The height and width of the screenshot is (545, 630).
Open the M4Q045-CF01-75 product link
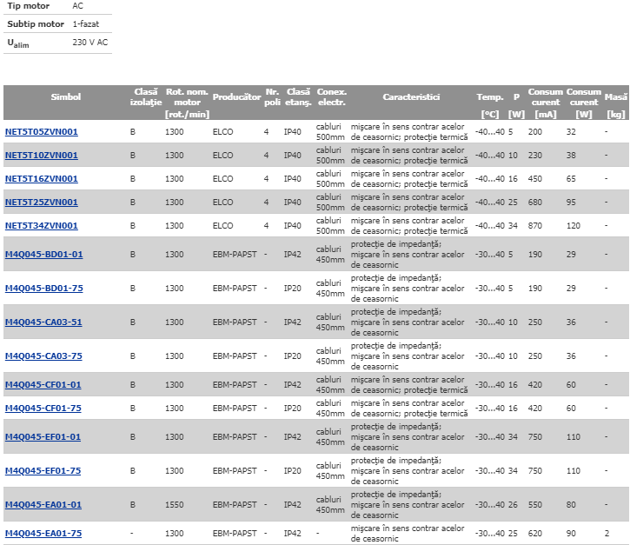43,409
